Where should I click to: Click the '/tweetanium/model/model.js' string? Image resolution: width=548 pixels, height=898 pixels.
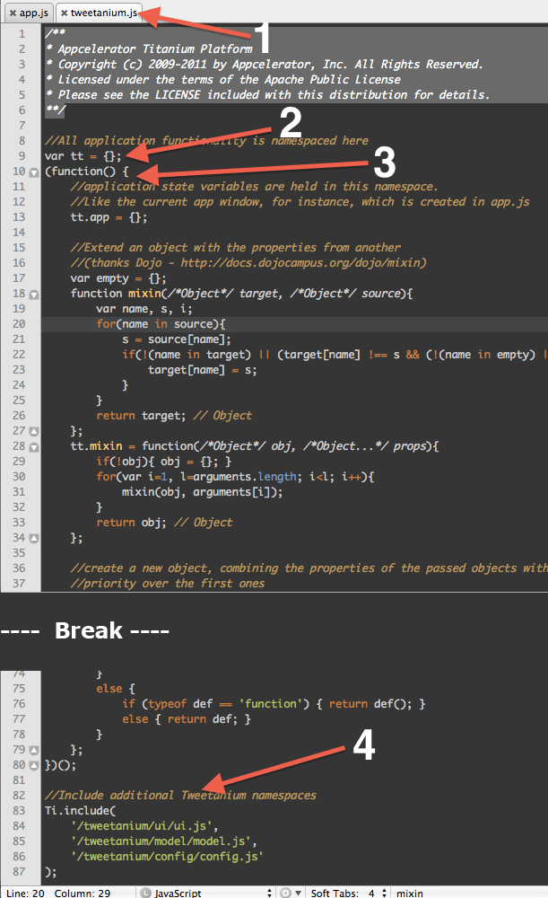coord(161,841)
